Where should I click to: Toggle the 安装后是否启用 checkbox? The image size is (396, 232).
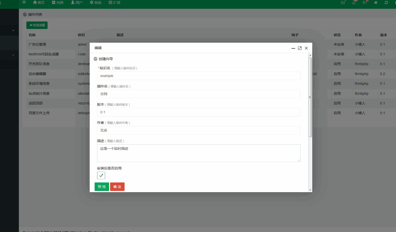pos(101,175)
